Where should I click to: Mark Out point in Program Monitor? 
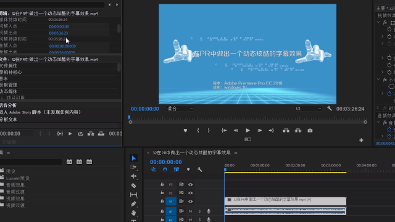[209, 130]
